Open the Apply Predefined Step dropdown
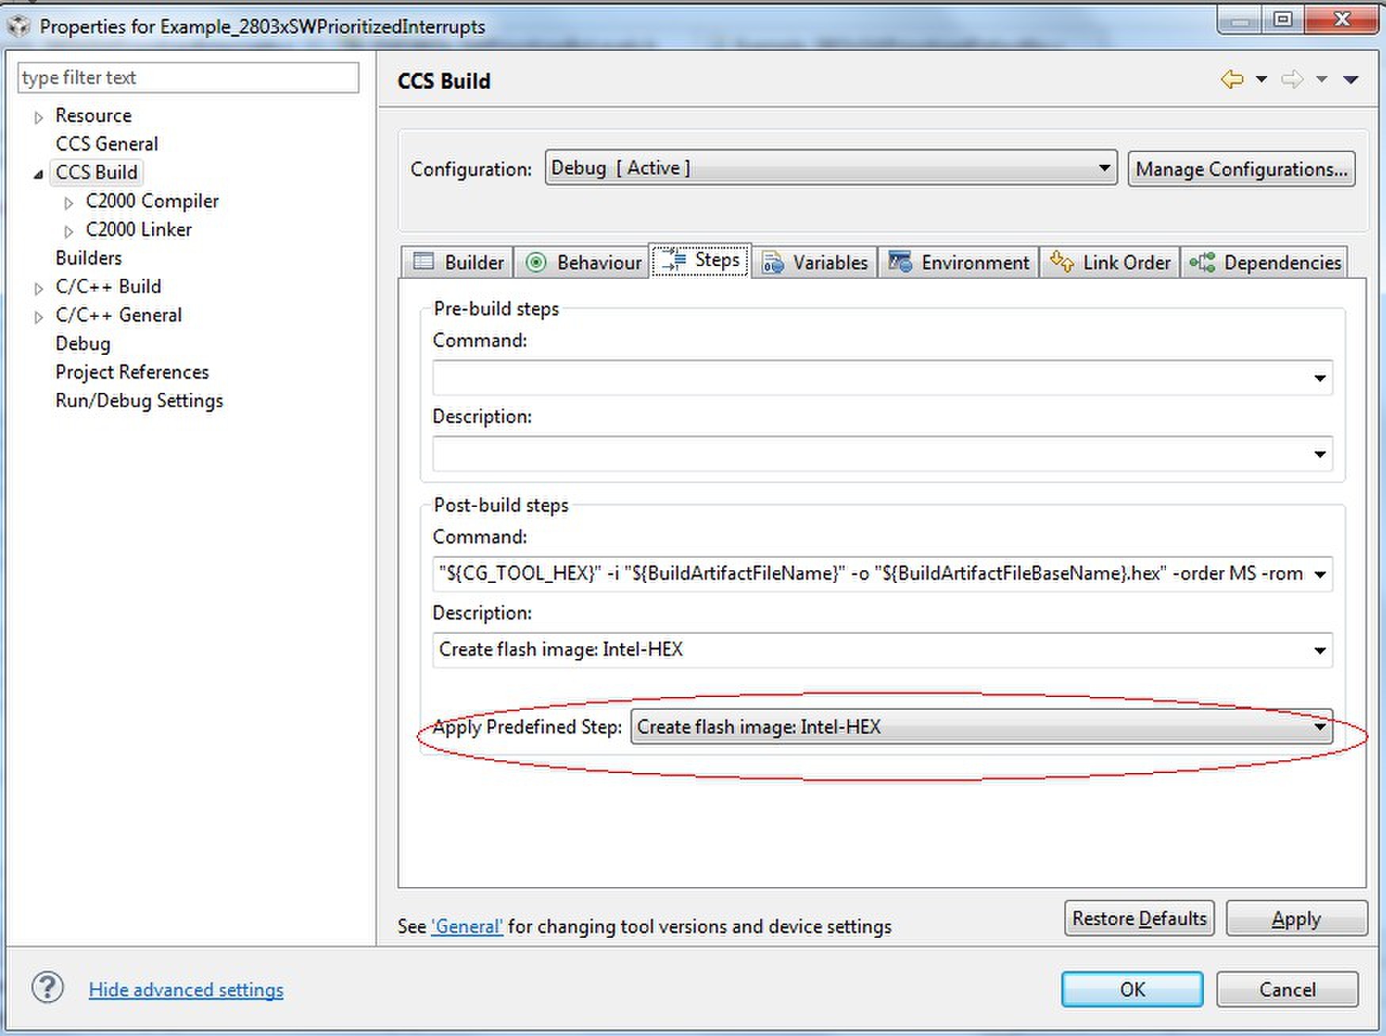This screenshot has width=1386, height=1036. point(981,727)
